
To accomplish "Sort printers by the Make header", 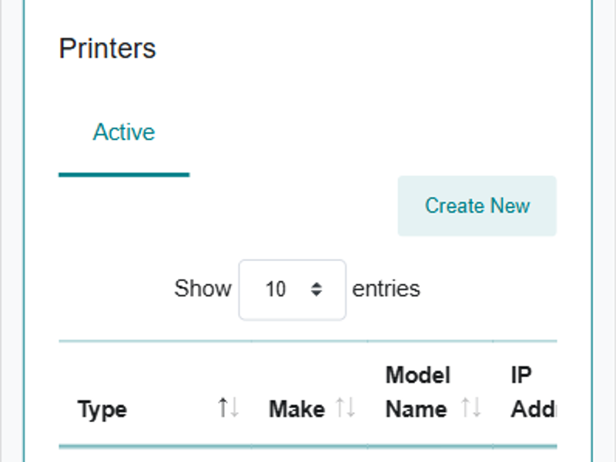I will point(296,409).
